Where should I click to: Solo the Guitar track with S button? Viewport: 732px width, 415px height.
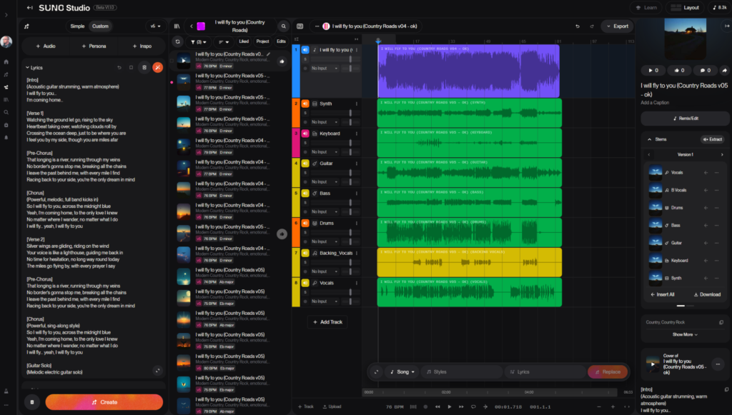305,173
